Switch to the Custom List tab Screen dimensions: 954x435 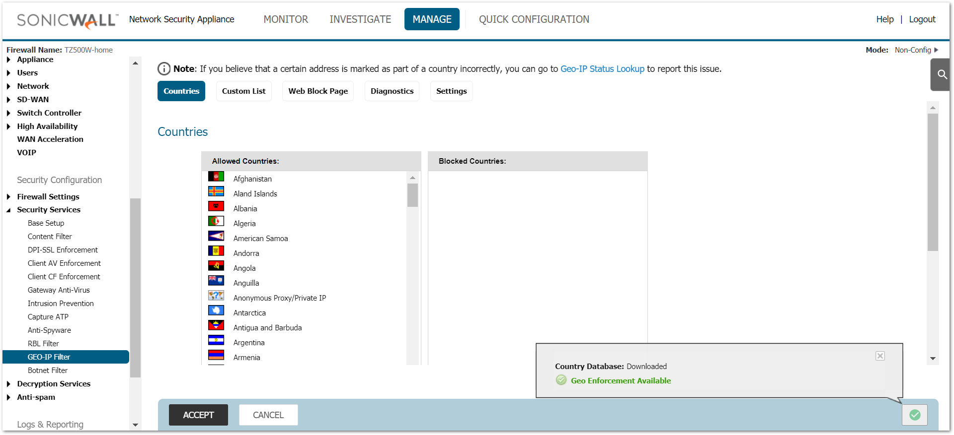[243, 91]
